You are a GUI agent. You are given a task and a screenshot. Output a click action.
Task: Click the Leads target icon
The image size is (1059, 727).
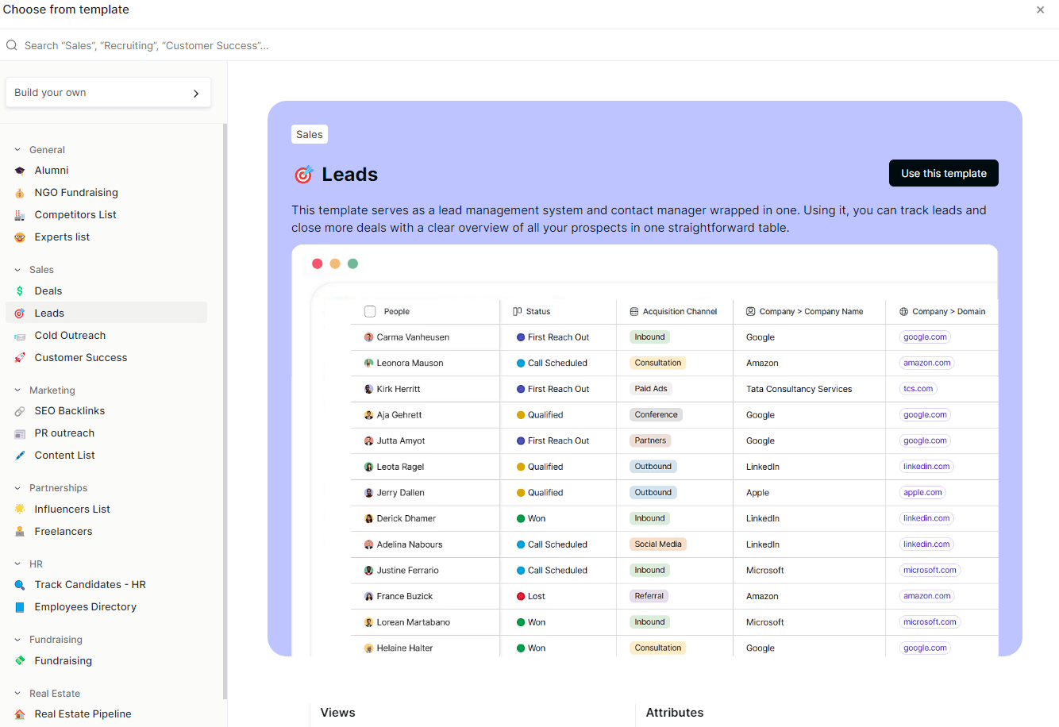pos(20,313)
